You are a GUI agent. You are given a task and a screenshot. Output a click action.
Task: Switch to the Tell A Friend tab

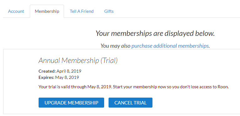(x=82, y=11)
